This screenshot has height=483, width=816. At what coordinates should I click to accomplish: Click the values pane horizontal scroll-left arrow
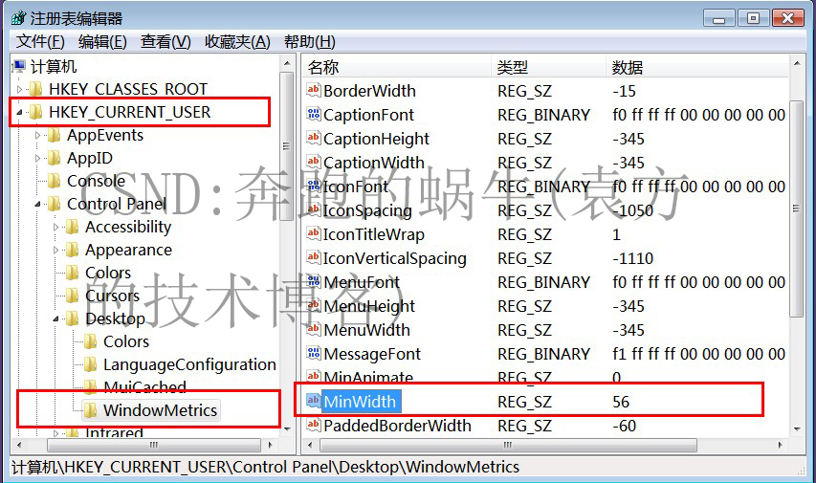(311, 445)
